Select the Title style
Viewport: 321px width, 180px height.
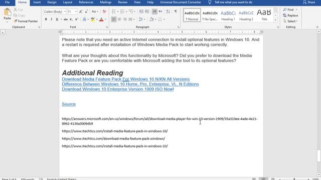click(264, 15)
